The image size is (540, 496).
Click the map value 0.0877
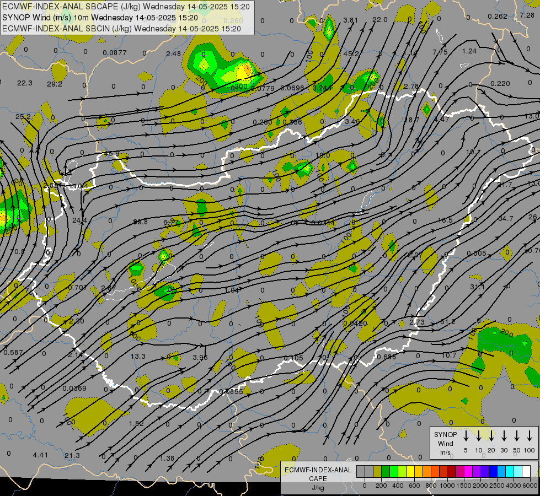[x=115, y=53]
